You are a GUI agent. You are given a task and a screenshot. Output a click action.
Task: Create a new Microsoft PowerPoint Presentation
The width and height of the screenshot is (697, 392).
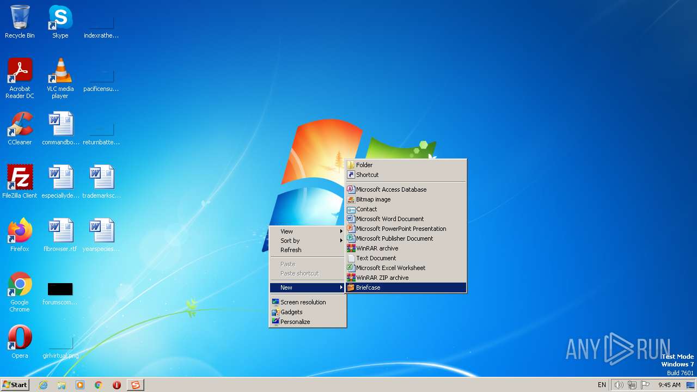406,229
